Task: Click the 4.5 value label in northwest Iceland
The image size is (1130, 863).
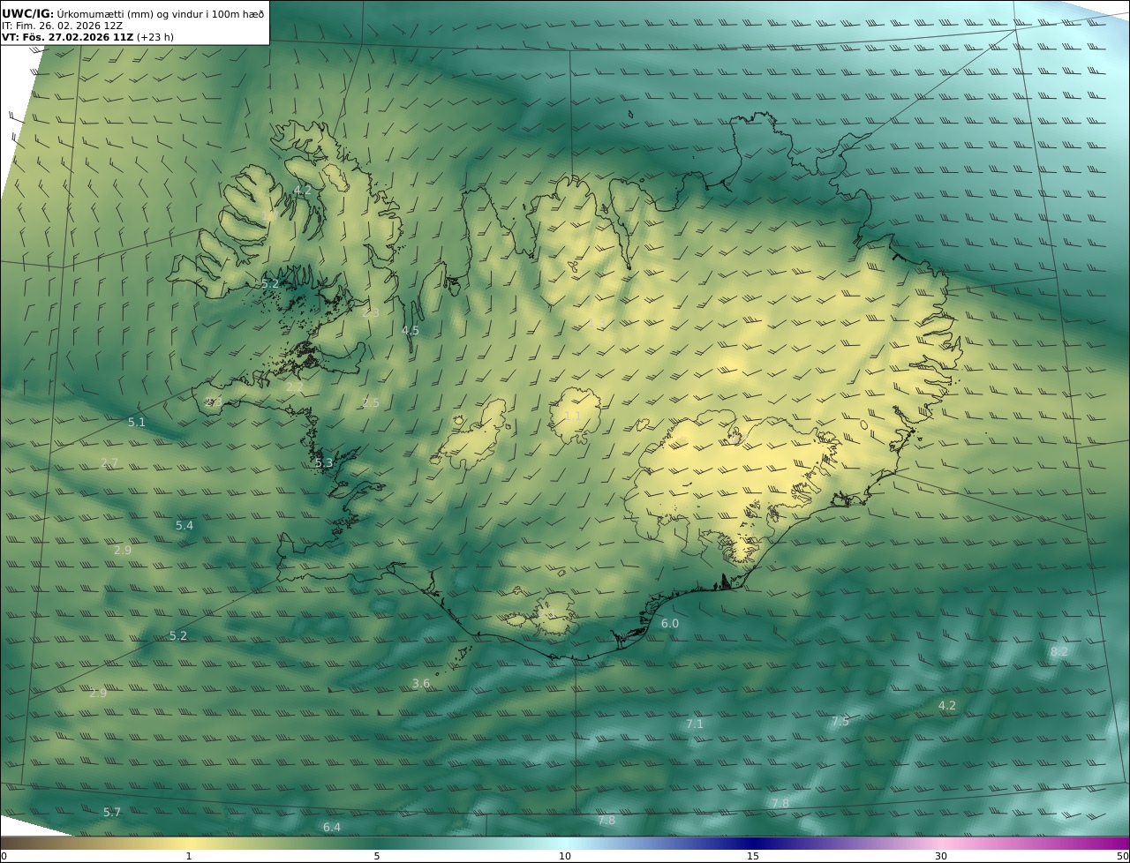Action: tap(411, 331)
